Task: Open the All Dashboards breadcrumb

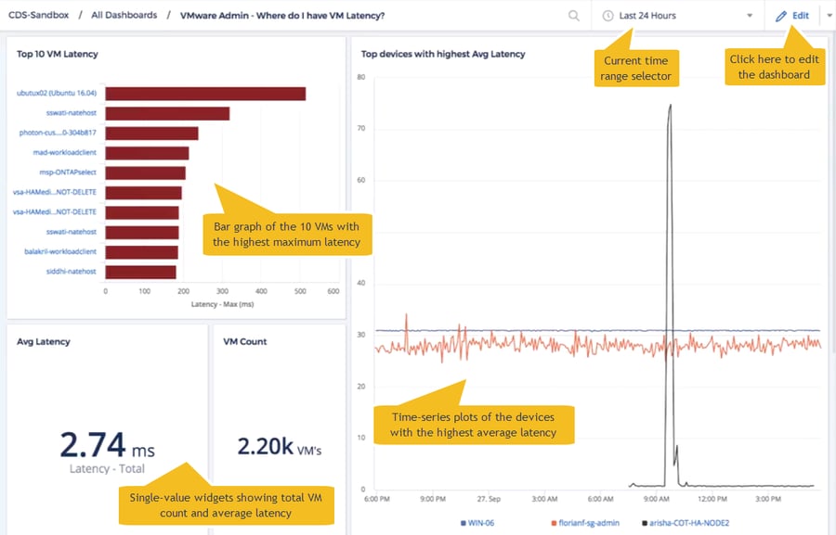Action: (x=124, y=16)
